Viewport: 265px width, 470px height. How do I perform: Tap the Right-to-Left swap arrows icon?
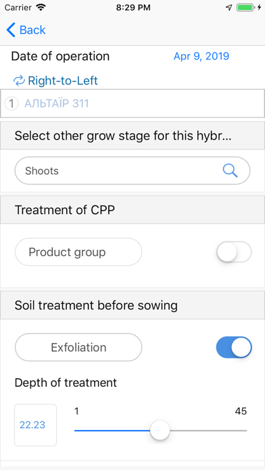tap(19, 80)
